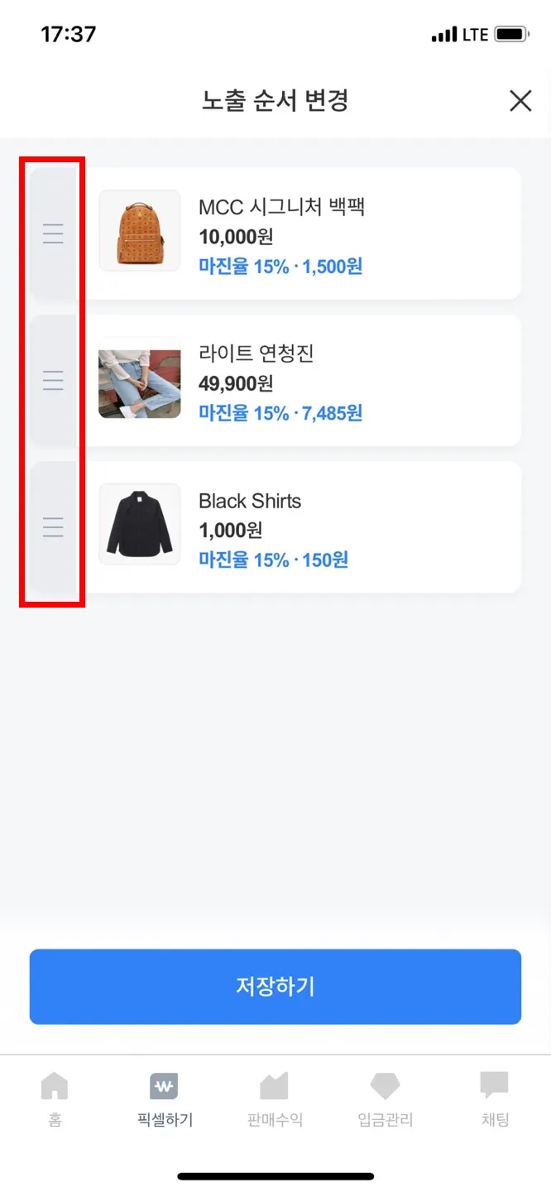Tap 마진율 15% · 7,485원 margin text
The width and height of the screenshot is (551, 1192).
click(280, 413)
